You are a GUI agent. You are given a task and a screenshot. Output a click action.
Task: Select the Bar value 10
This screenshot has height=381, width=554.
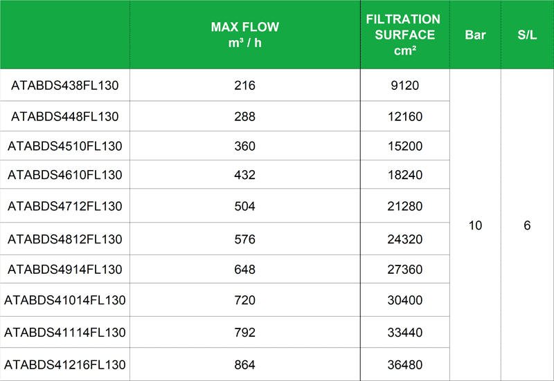point(475,225)
